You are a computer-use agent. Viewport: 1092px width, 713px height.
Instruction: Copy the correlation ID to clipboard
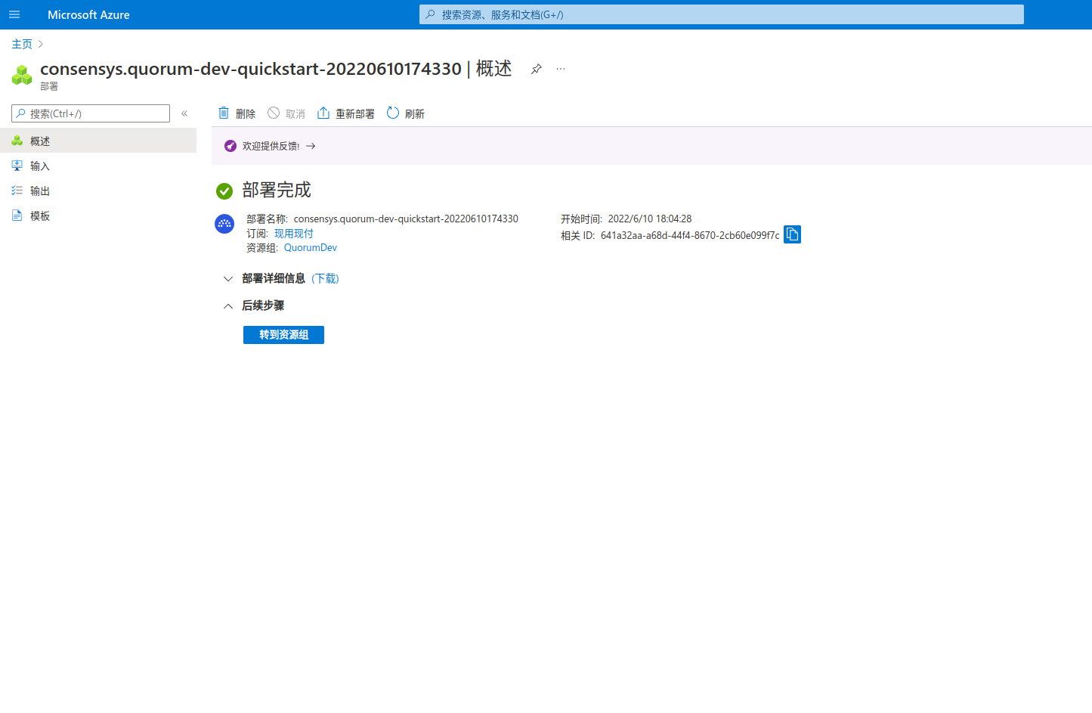792,234
